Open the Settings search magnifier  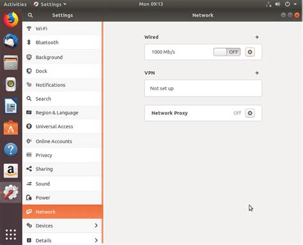coord(30,15)
